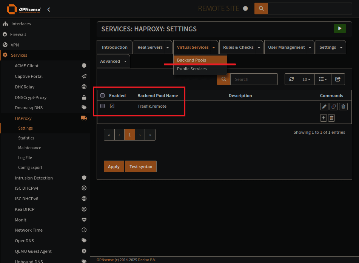The height and width of the screenshot is (263, 359).
Task: Sort by the Backend Pool Name column
Action: tap(157, 96)
